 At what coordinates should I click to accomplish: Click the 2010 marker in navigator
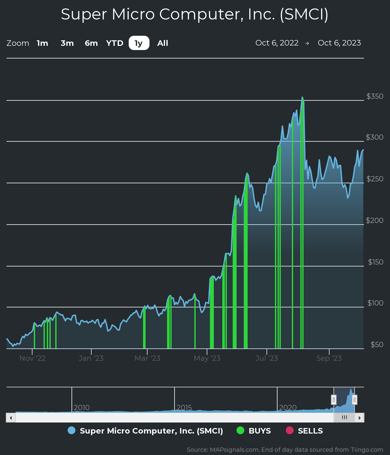(82, 408)
